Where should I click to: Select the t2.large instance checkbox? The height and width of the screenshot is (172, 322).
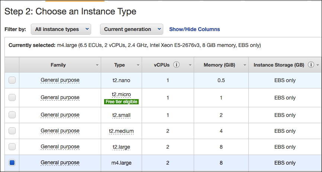(12, 147)
